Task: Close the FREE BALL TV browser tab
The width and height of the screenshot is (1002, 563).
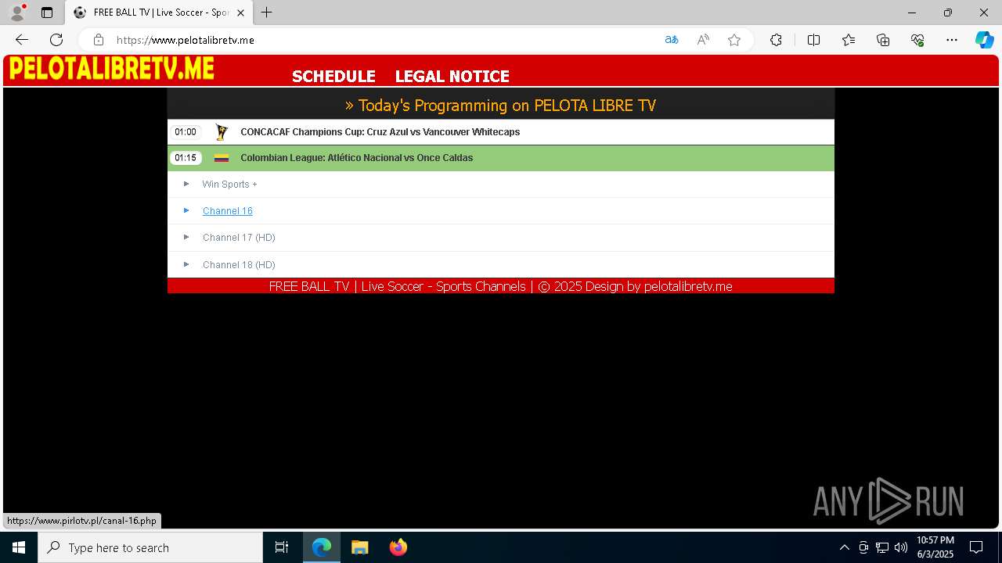Action: (240, 13)
